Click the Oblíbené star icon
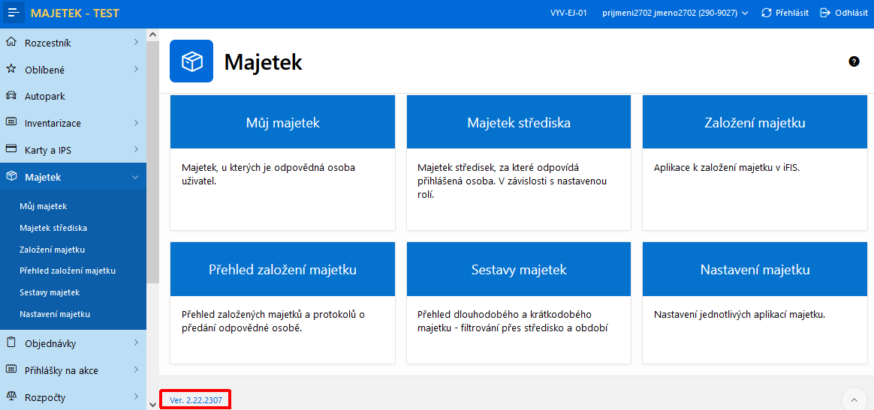 pyautogui.click(x=11, y=69)
